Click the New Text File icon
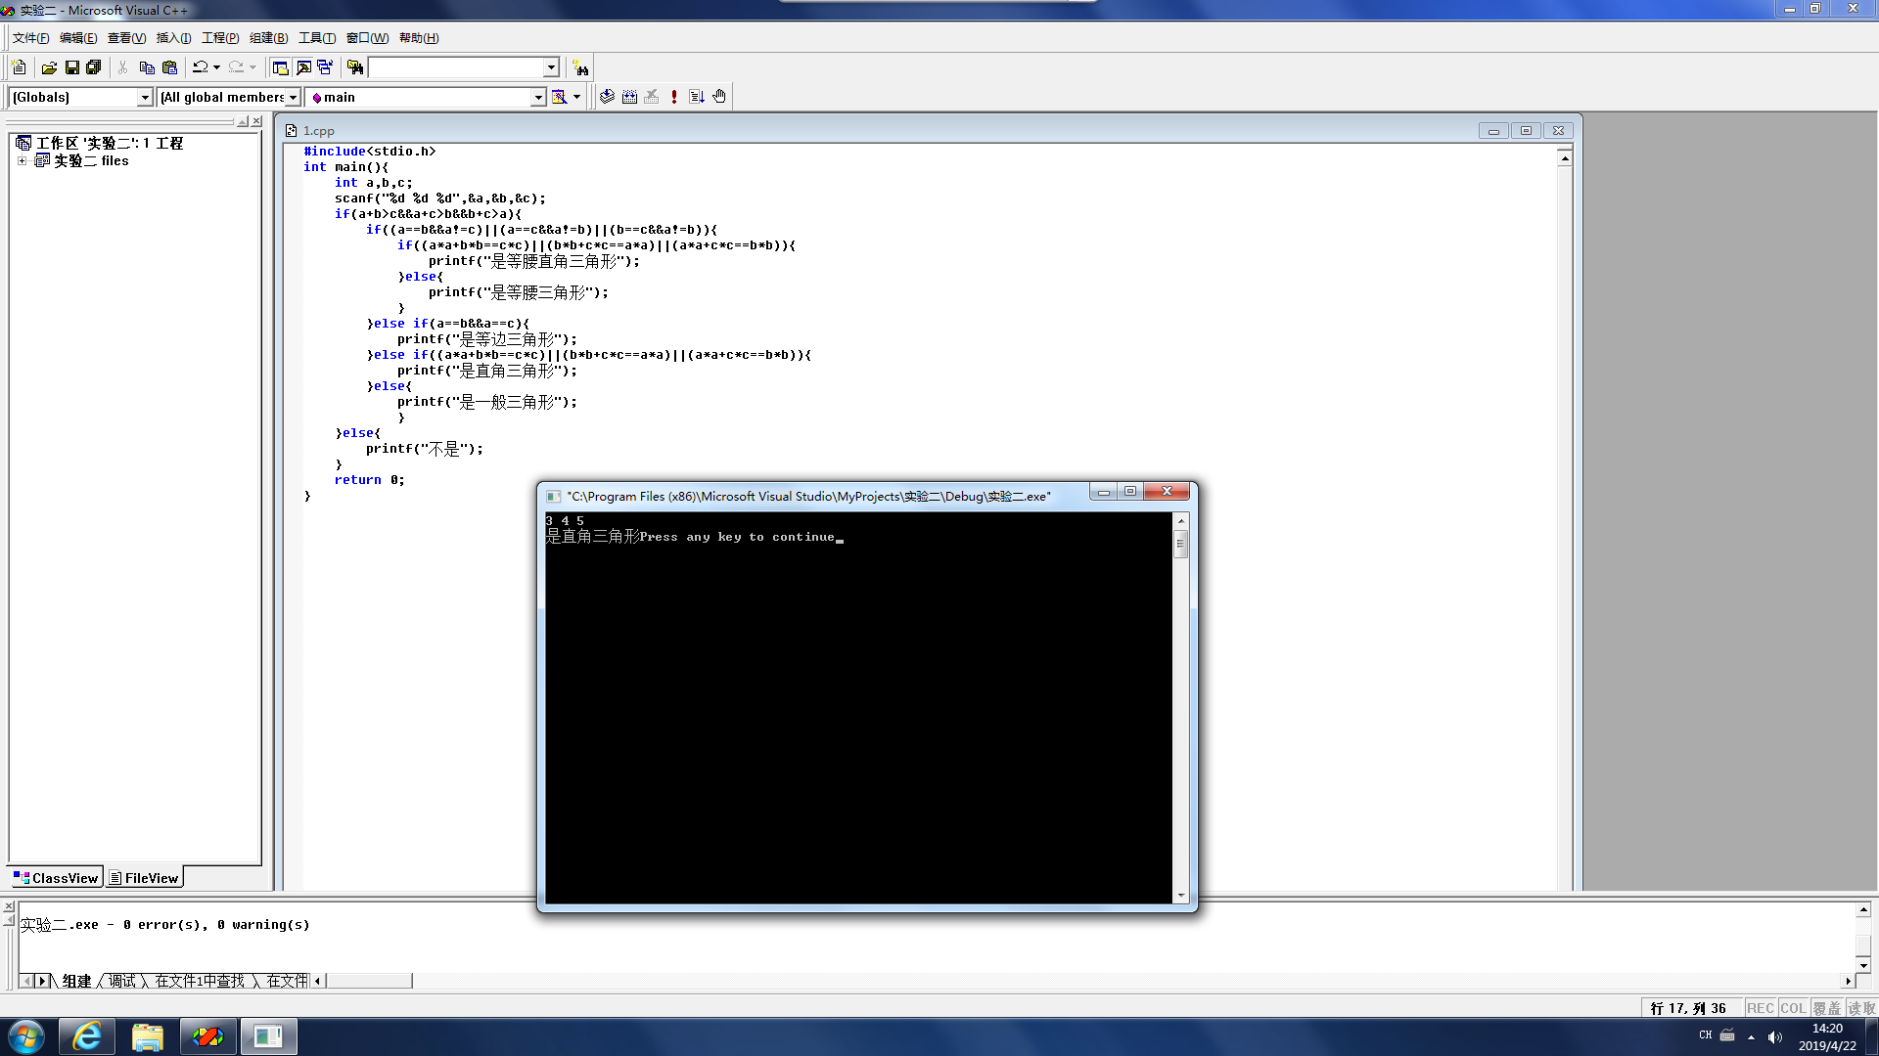Image resolution: width=1879 pixels, height=1056 pixels. pyautogui.click(x=19, y=67)
